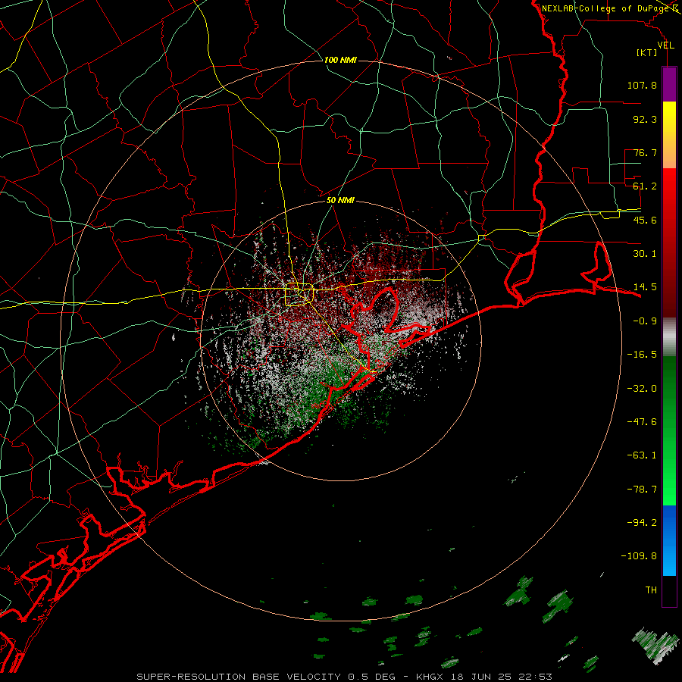Click the -78.7 velocity scale value
The image size is (682, 682).
click(642, 490)
